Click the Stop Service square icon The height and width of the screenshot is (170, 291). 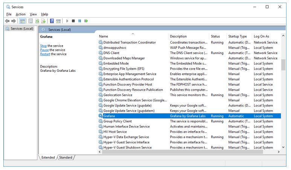(73, 21)
